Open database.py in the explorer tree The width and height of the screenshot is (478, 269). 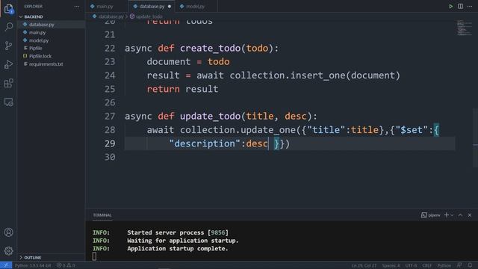42,25
